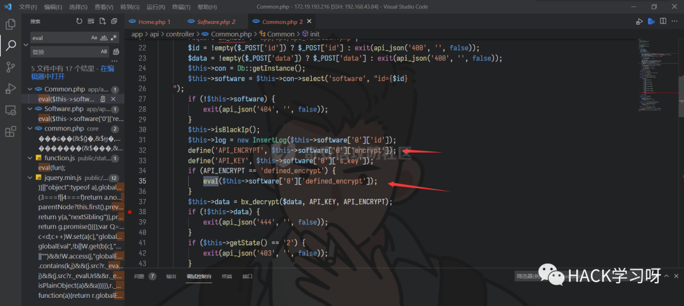The height and width of the screenshot is (306, 684).
Task: Open the Extensions view
Action: 10,132
